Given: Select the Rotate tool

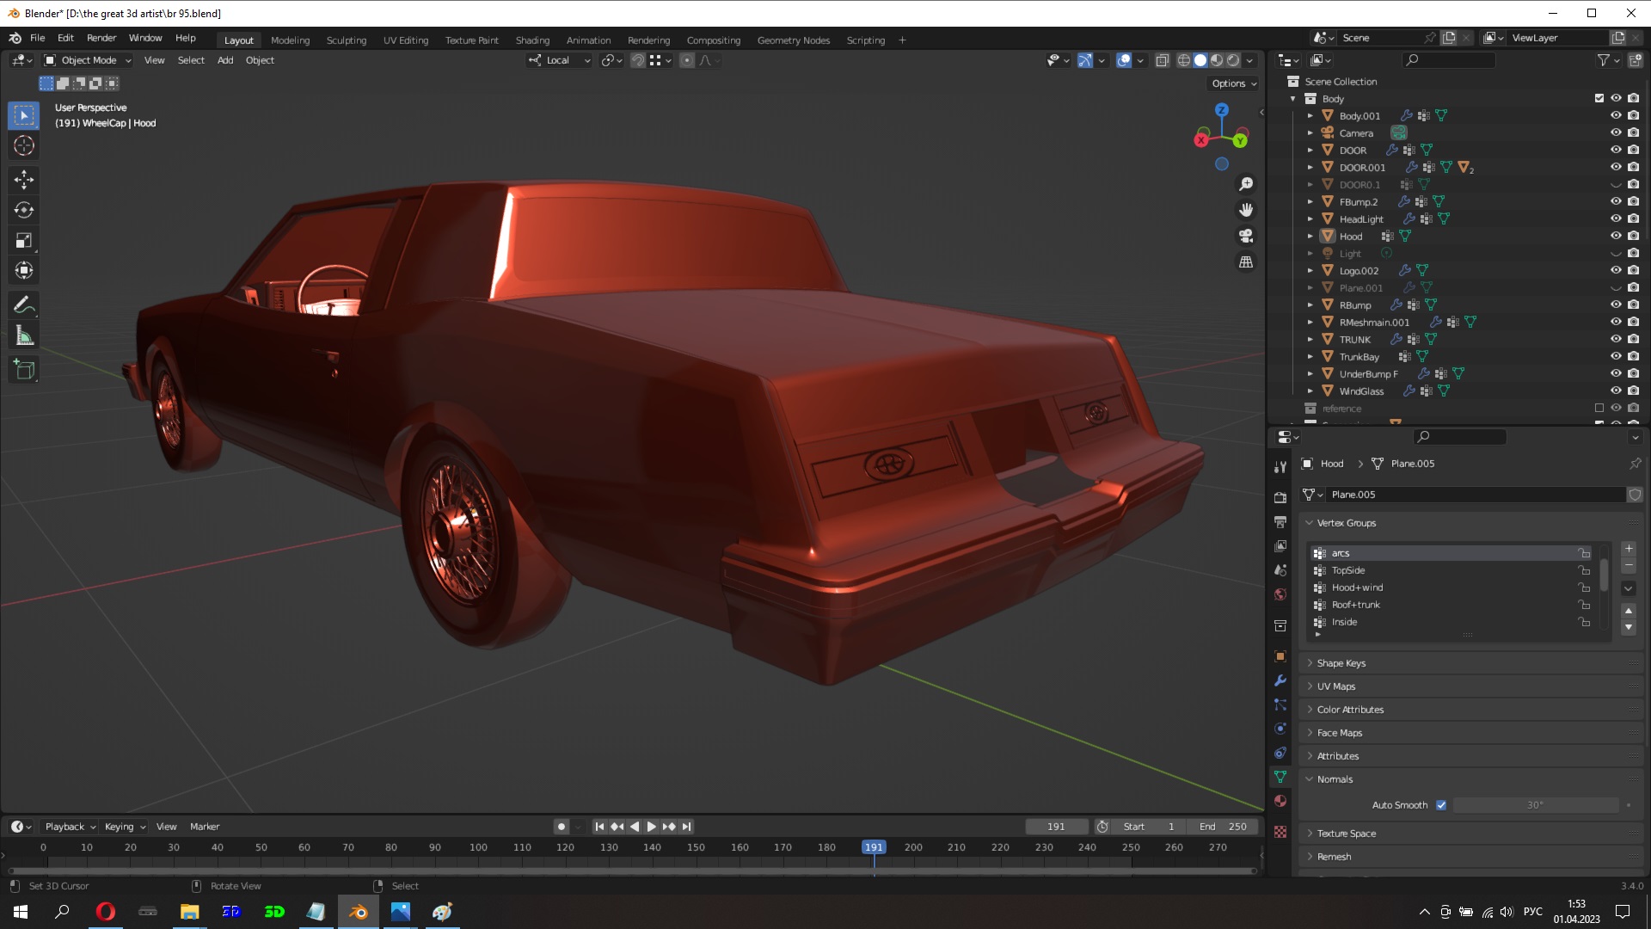Looking at the screenshot, I should (x=24, y=210).
